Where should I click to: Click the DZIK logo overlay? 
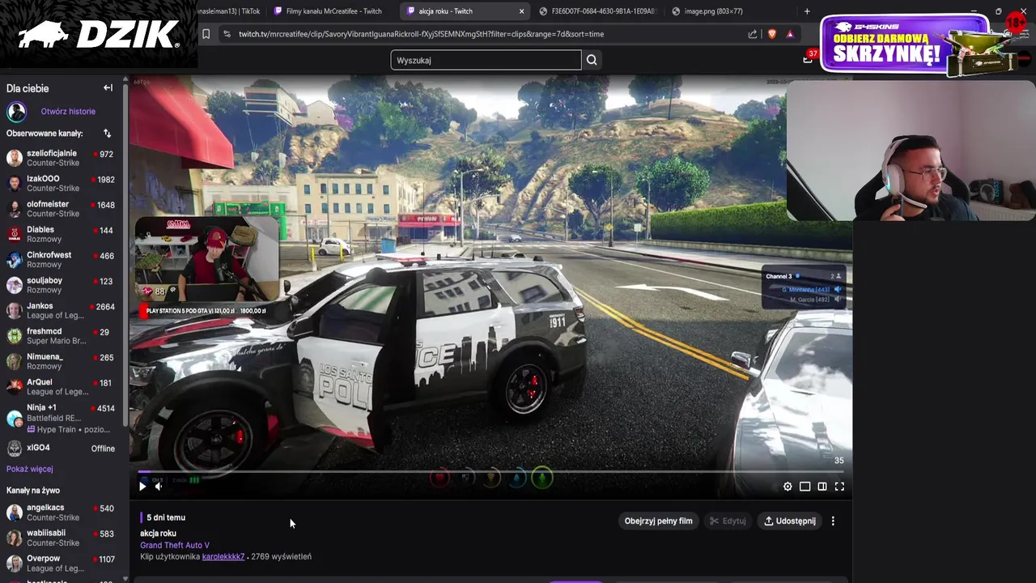tap(99, 34)
